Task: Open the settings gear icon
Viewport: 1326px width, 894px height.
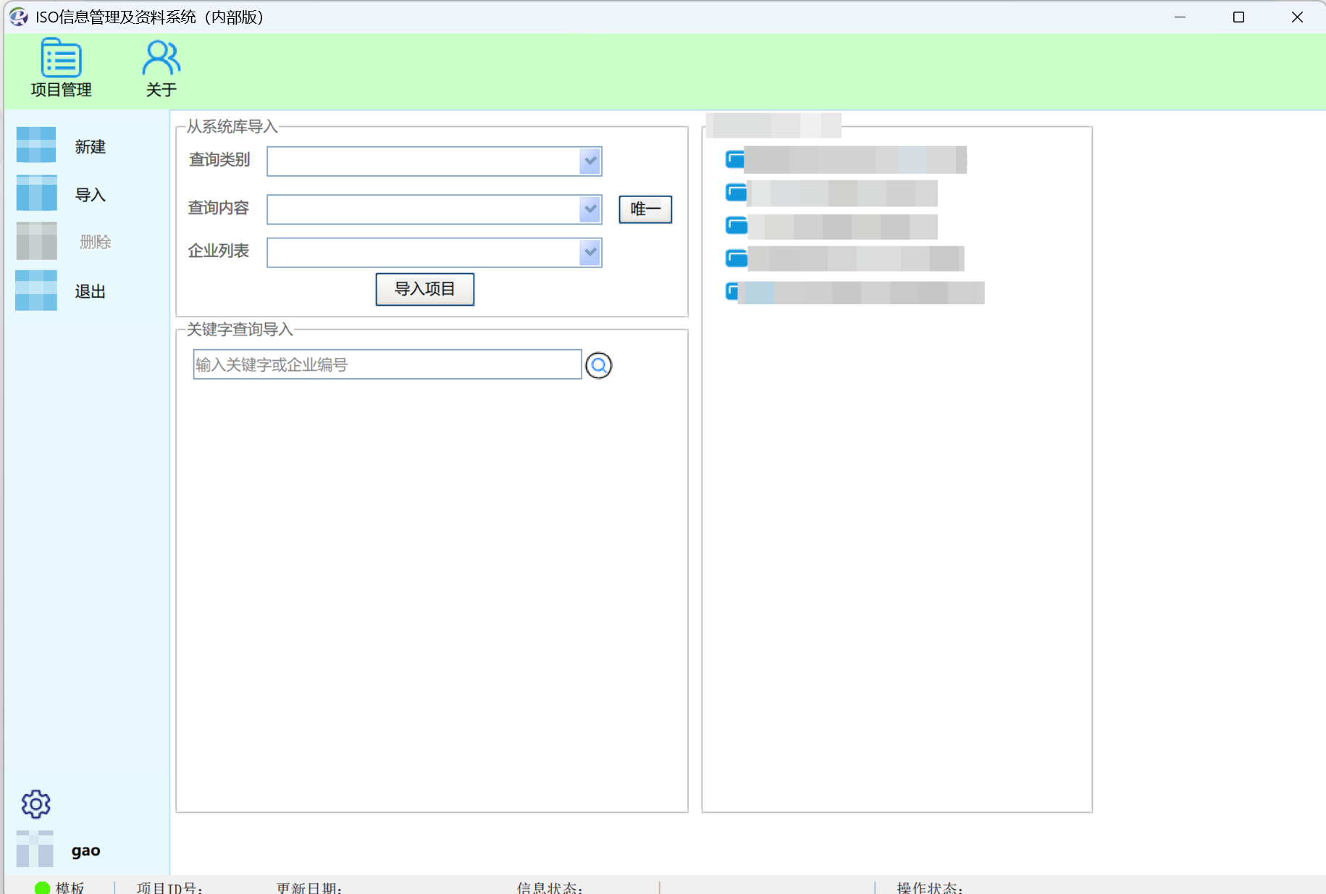Action: (x=35, y=804)
